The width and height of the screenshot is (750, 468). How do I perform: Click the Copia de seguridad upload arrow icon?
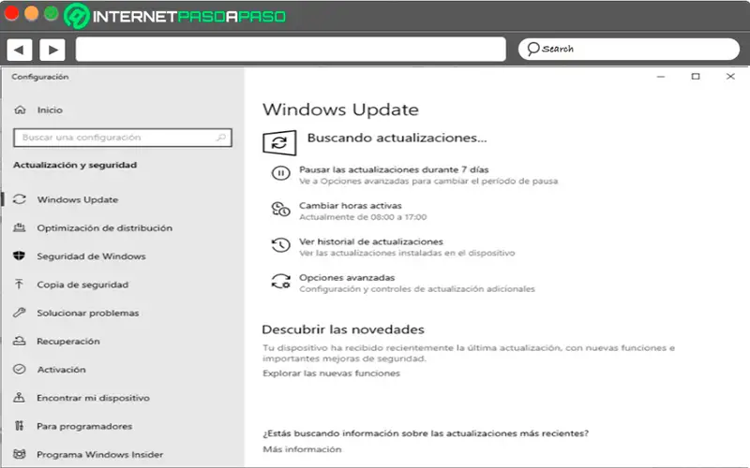[x=19, y=285]
